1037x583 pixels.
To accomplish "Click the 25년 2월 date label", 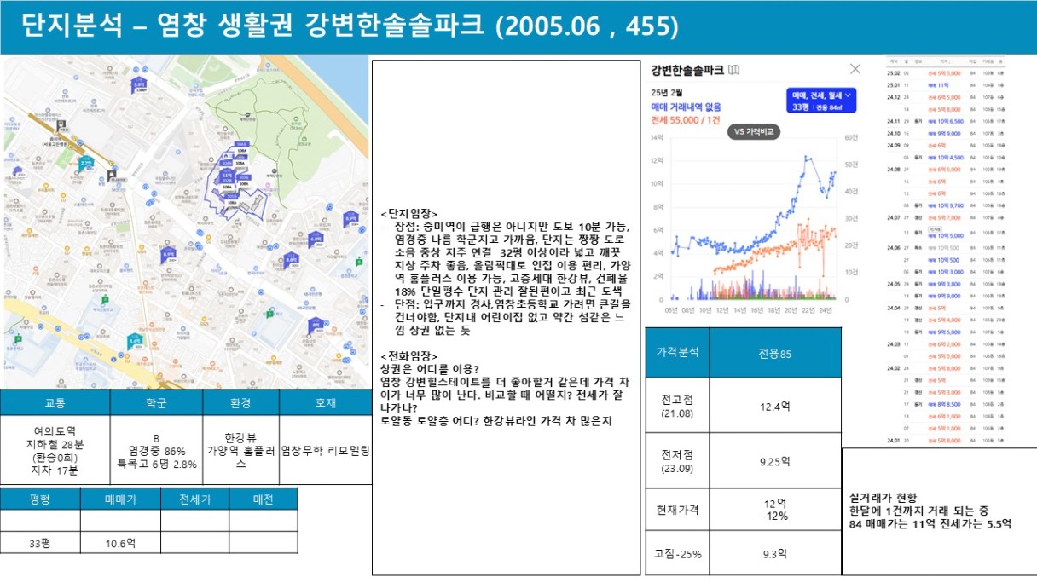I will click(x=667, y=92).
